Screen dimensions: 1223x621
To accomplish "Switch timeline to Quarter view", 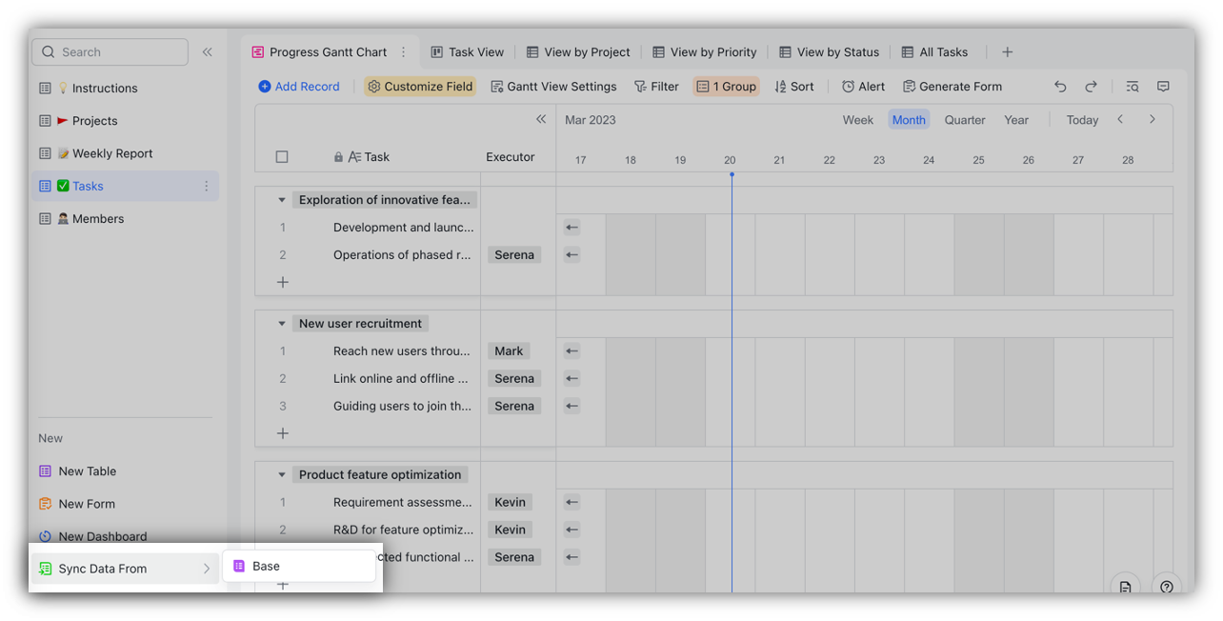I will coord(964,119).
